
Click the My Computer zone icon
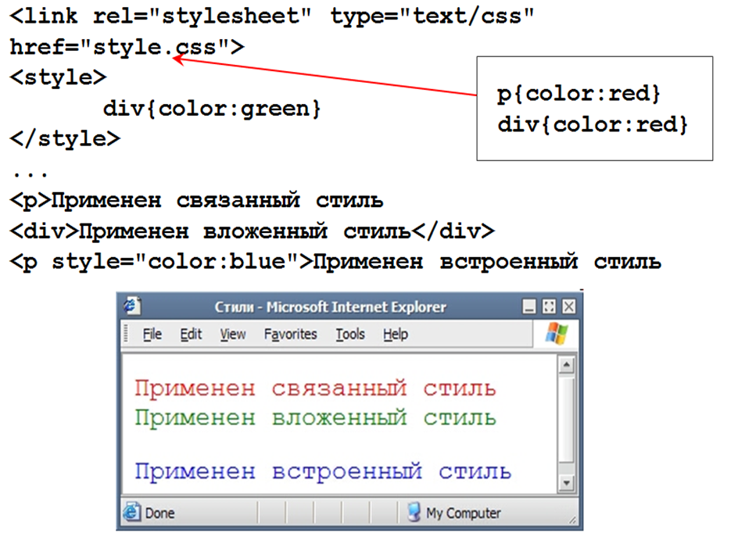click(414, 513)
